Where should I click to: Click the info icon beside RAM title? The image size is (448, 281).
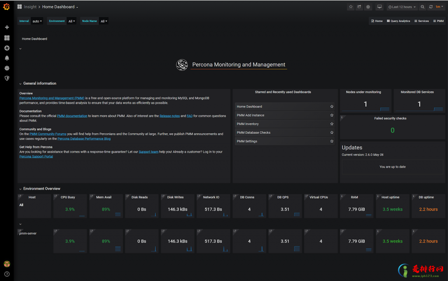342,196
